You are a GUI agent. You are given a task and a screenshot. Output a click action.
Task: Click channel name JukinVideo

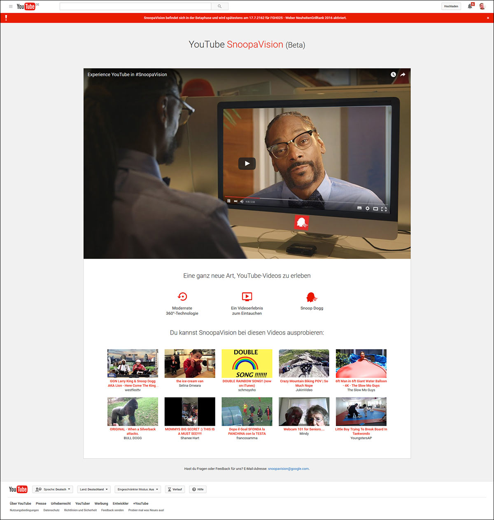tap(304, 390)
